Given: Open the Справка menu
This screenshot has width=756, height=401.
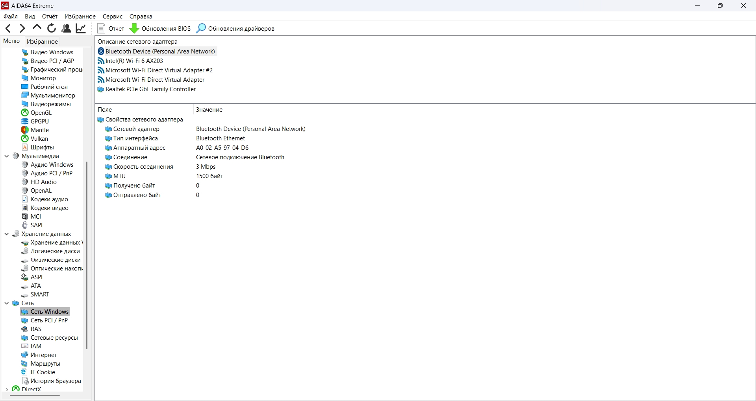Looking at the screenshot, I should 141,17.
